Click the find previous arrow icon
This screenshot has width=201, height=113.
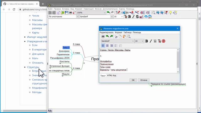tap(162, 13)
